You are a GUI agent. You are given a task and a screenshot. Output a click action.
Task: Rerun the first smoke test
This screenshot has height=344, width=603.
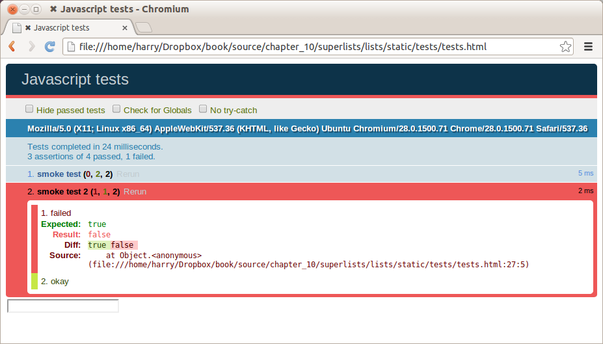coord(127,174)
